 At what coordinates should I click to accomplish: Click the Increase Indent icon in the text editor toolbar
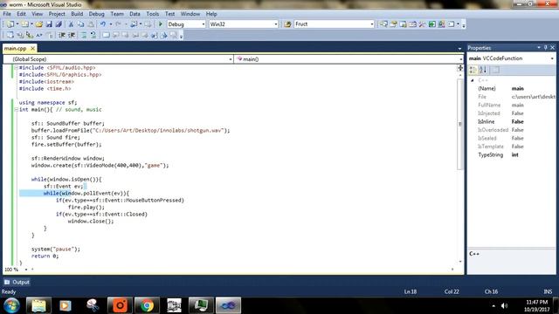(x=72, y=35)
